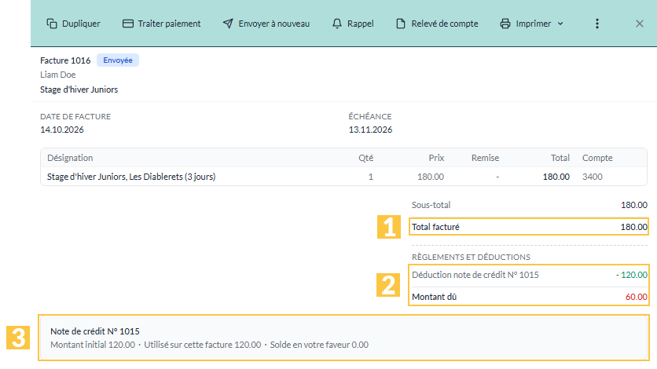Click the Relevé de compte label
Viewport: 657px width, 369px height.
445,24
